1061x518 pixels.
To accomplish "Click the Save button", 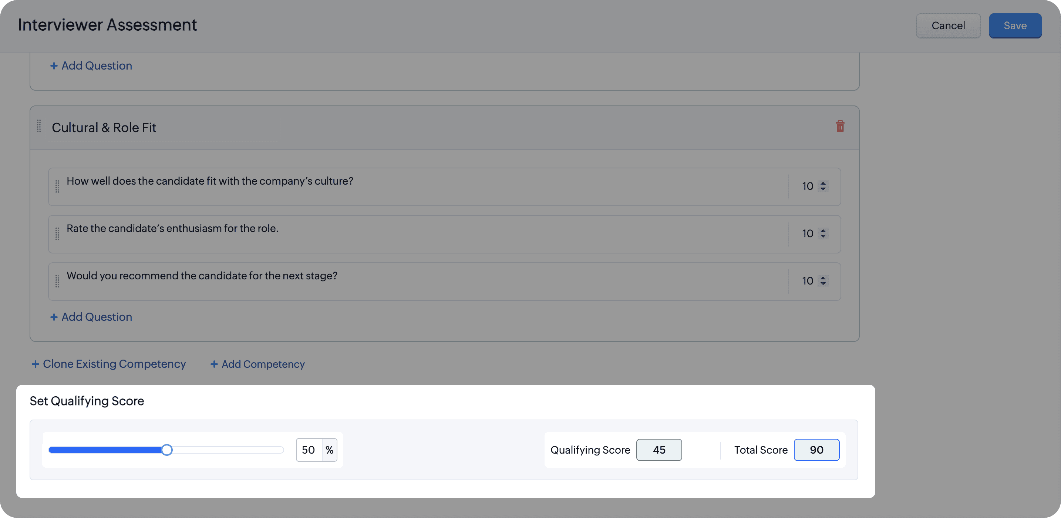I will 1015,26.
